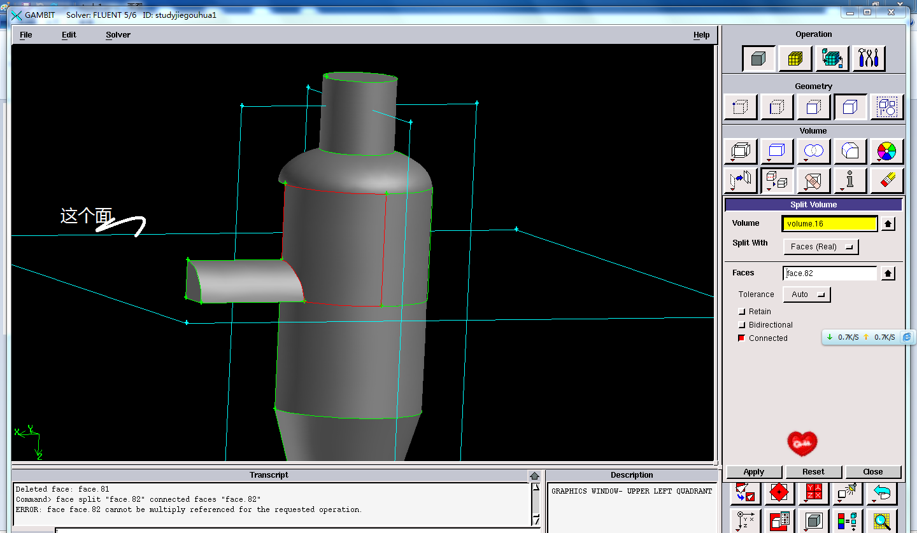Screen dimensions: 917x533
Task: Uncheck the Connected option
Action: (741, 338)
